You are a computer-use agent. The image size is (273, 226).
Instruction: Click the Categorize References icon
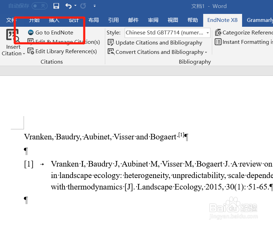(x=218, y=33)
